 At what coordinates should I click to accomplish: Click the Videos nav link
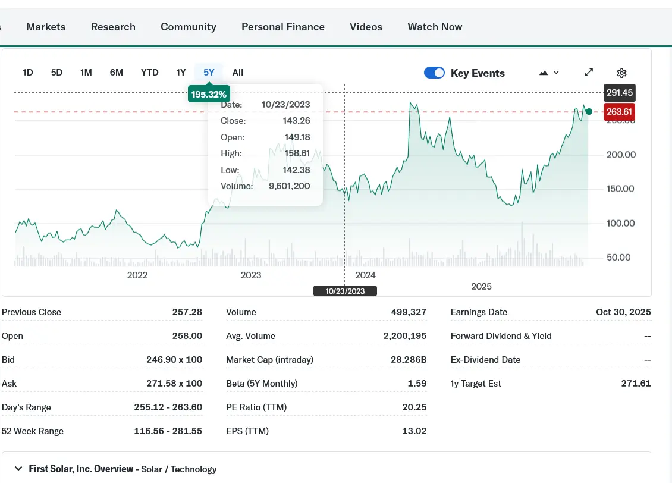366,27
